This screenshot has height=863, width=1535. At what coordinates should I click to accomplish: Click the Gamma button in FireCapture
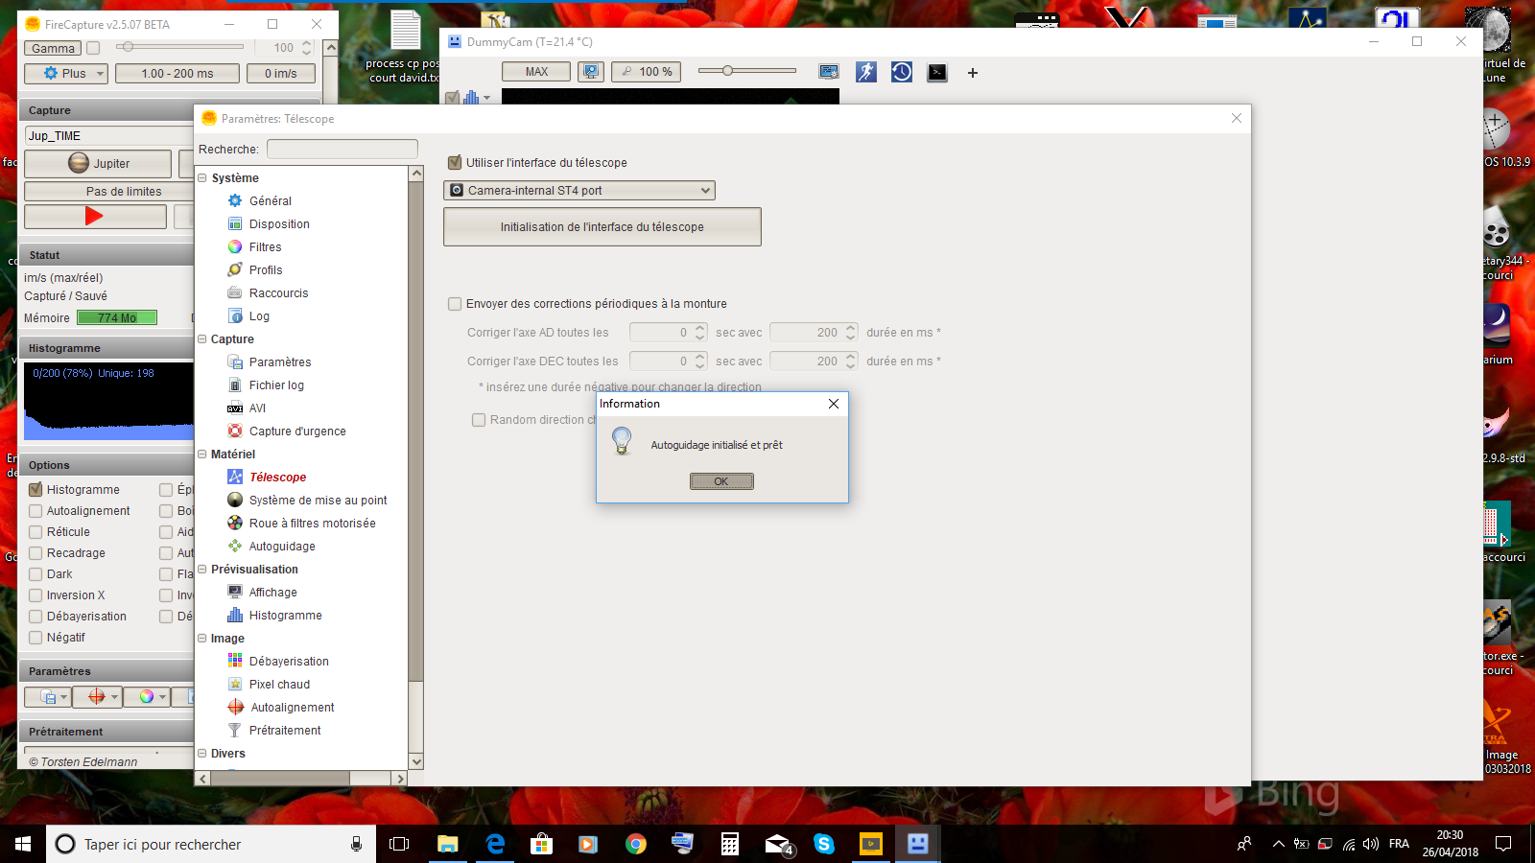click(53, 48)
